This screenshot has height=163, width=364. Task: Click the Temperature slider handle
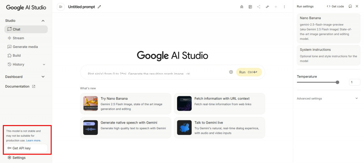337,82
